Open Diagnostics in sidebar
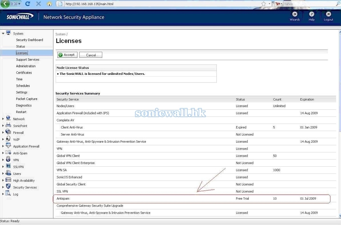This screenshot has width=341, height=225. tap(24, 105)
